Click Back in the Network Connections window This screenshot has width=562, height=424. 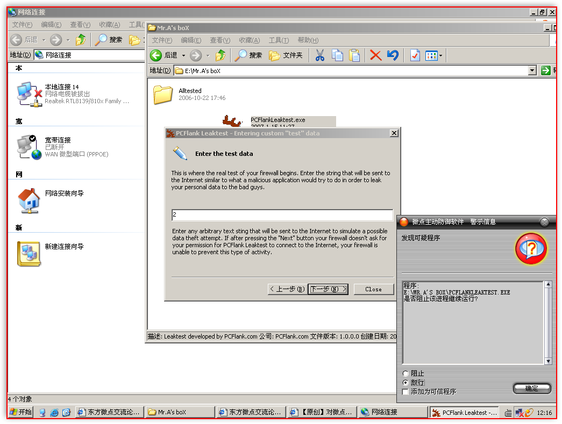point(24,40)
